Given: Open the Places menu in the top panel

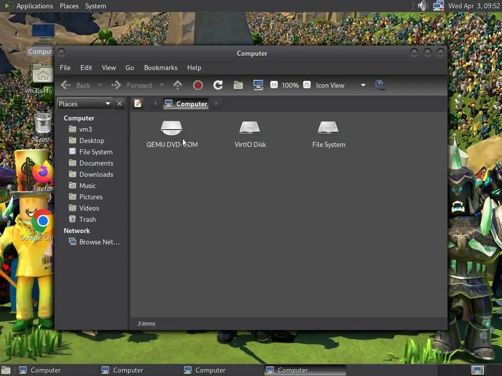Looking at the screenshot, I should coord(69,6).
